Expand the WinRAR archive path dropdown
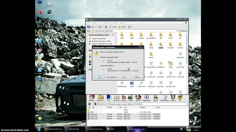Viewport: 236px width, 132px height. tap(187, 104)
